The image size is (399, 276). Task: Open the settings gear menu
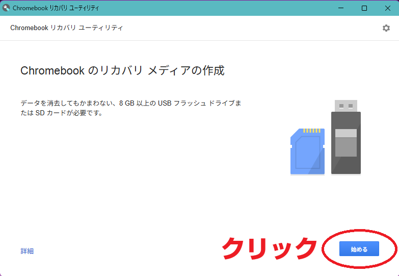pos(386,28)
